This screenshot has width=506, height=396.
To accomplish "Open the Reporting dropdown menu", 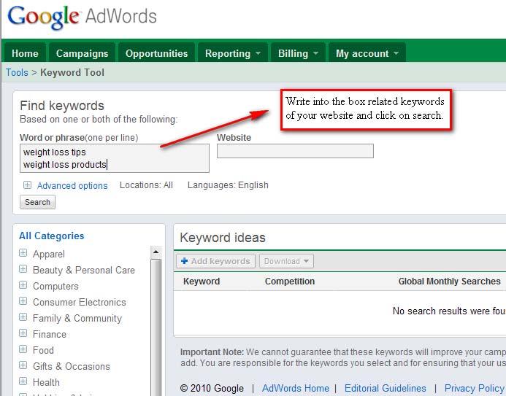I will [x=233, y=53].
